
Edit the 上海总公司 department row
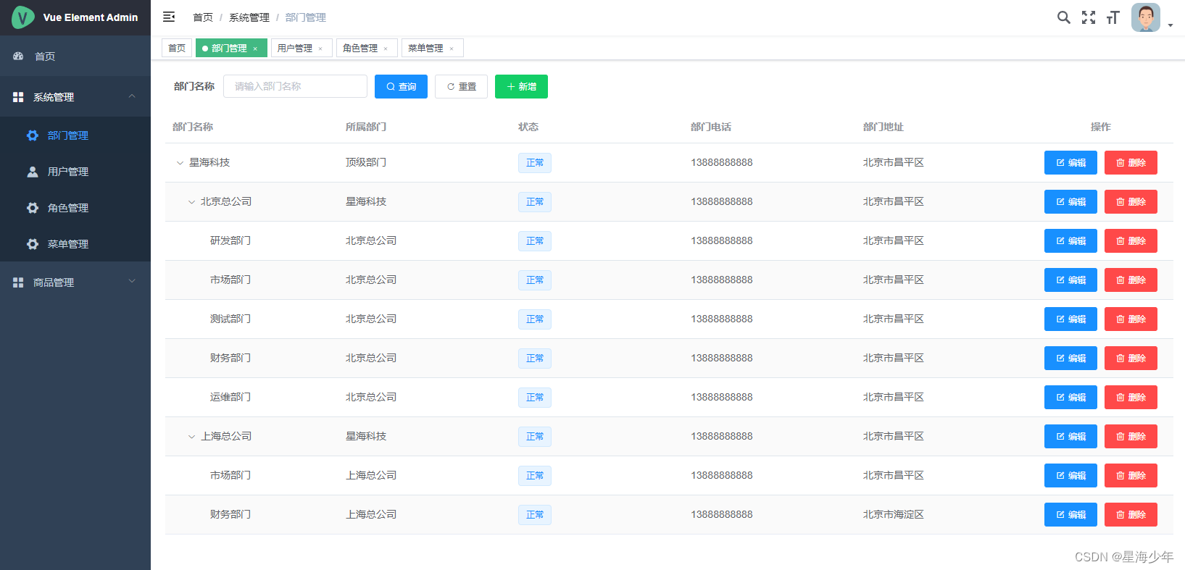[x=1070, y=436]
